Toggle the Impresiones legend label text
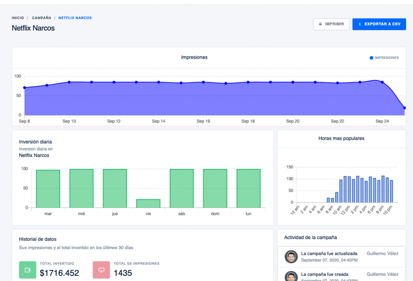The width and height of the screenshot is (413, 281). click(x=386, y=58)
